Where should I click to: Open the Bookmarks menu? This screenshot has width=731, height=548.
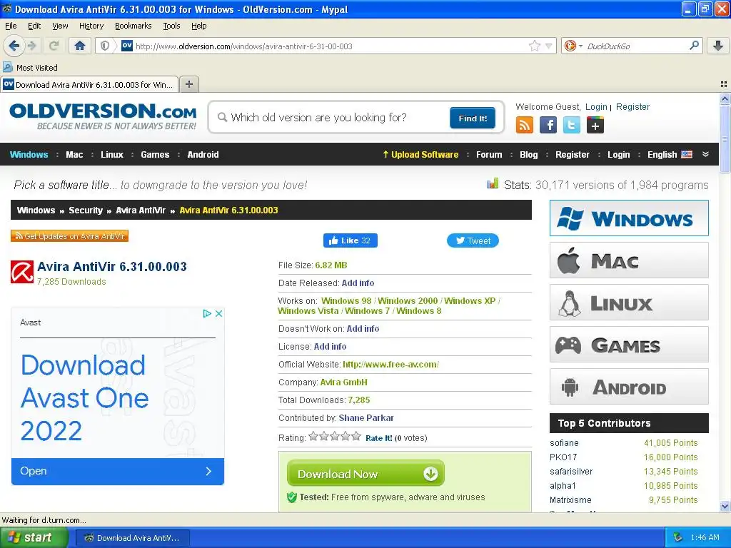[x=133, y=26]
